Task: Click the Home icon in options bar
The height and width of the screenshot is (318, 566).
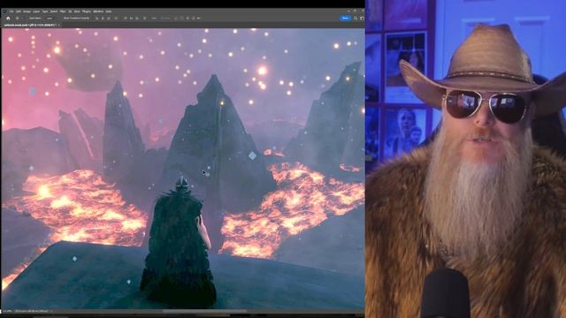Action: [8, 19]
